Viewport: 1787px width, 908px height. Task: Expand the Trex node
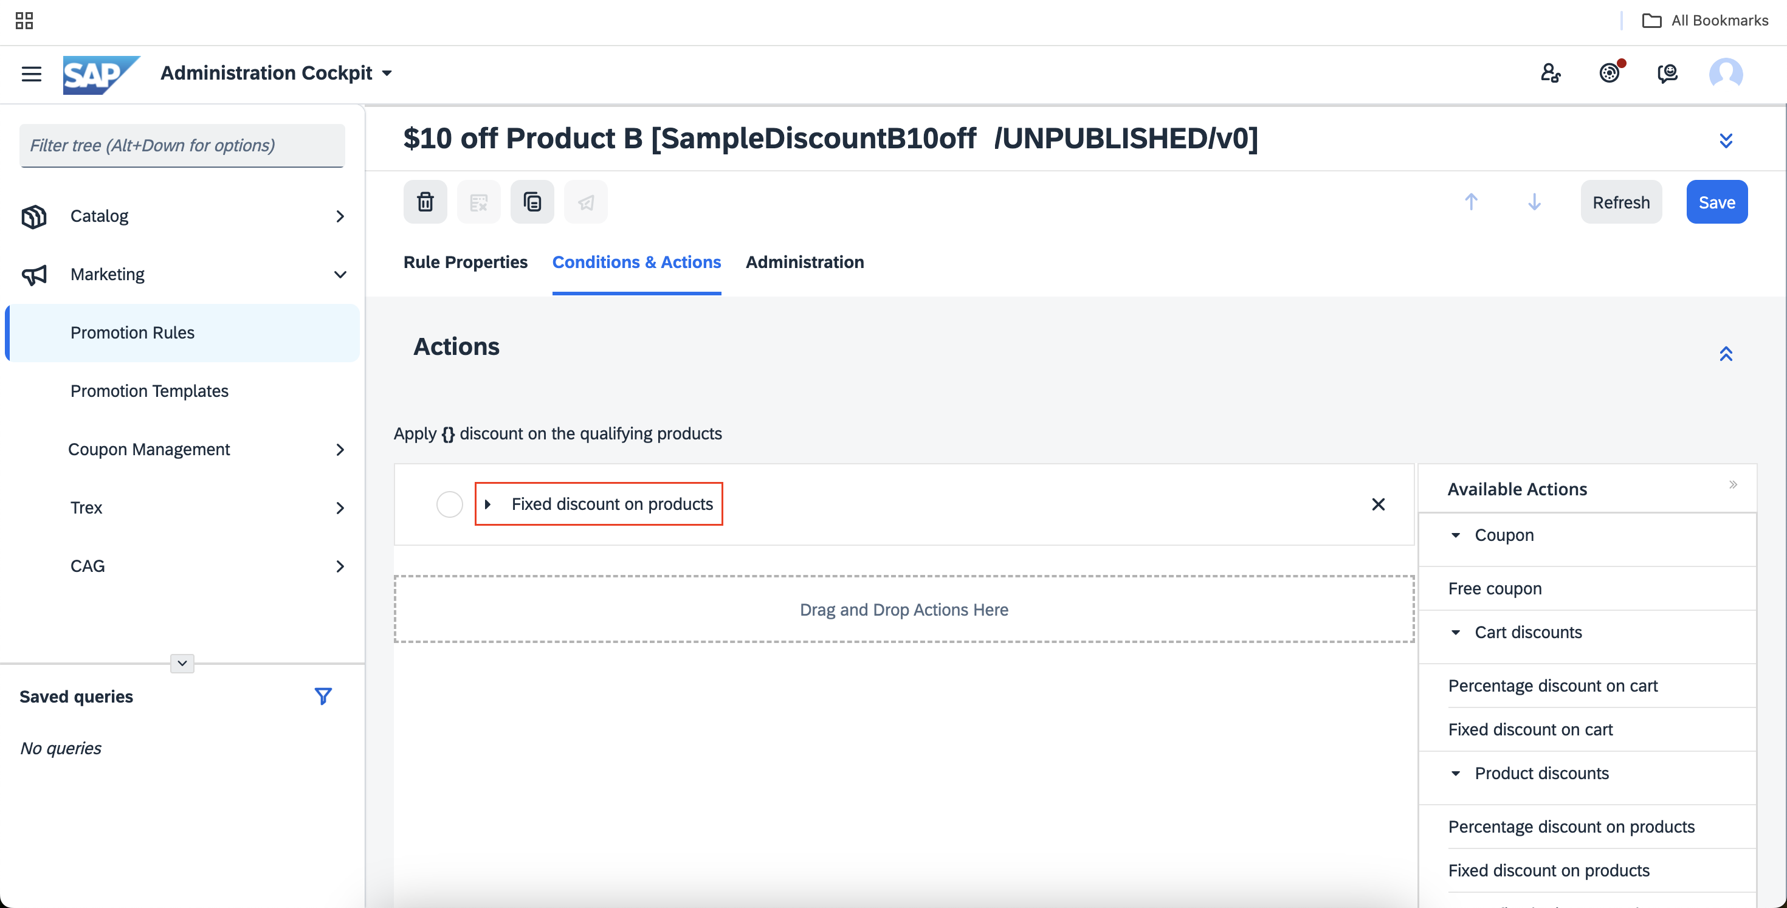click(340, 507)
